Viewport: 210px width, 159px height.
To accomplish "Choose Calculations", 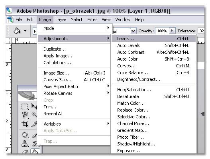I will coord(74,63).
